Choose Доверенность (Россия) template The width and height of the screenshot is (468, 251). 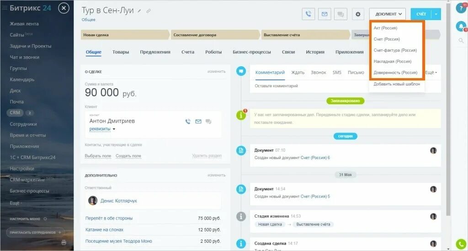coord(395,73)
